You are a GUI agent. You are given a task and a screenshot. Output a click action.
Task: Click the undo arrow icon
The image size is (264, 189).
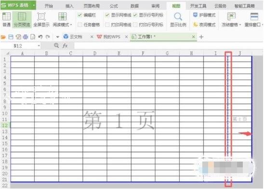click(x=40, y=37)
